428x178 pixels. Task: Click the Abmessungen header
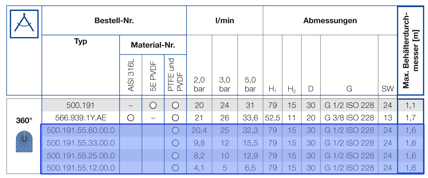tap(330, 20)
